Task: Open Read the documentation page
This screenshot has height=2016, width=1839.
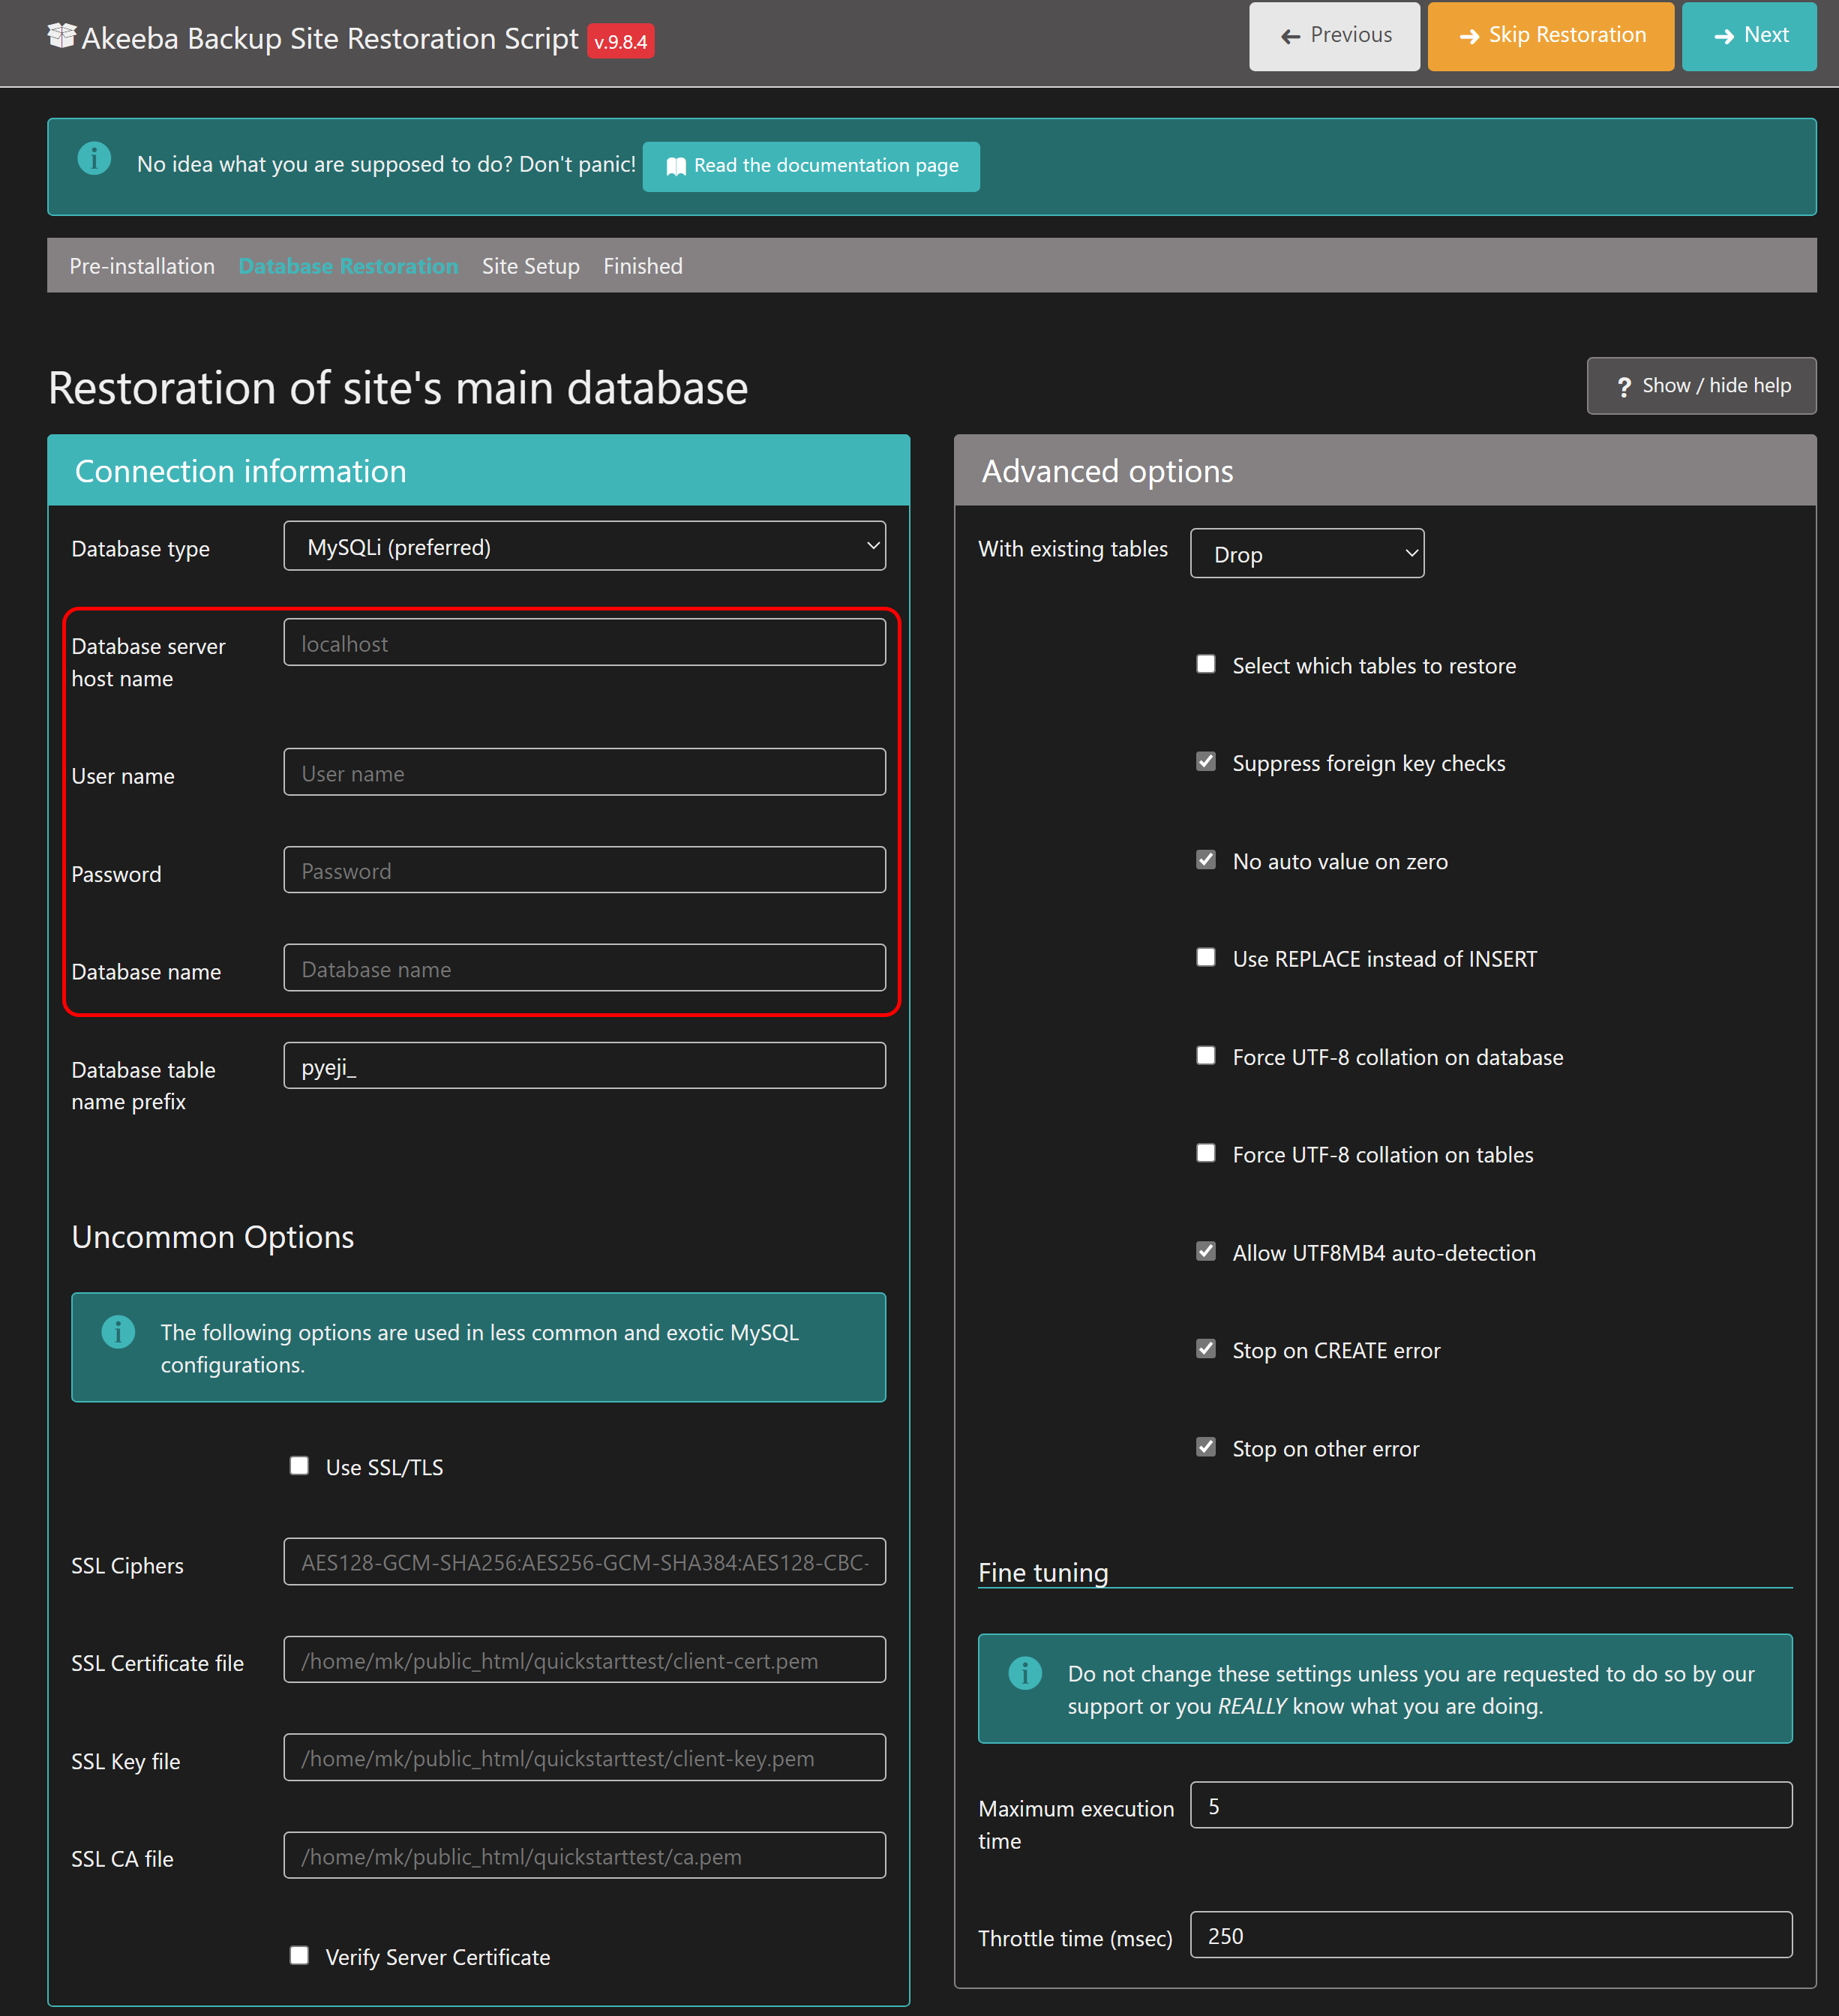Action: pos(811,166)
